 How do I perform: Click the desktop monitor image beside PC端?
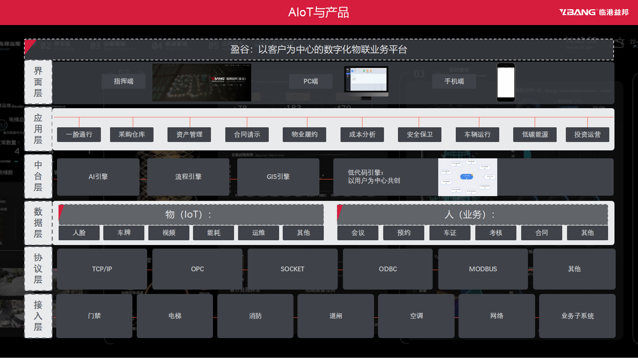[366, 82]
